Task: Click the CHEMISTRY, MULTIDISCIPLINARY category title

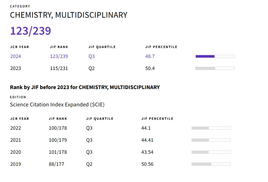Action: 68,15
